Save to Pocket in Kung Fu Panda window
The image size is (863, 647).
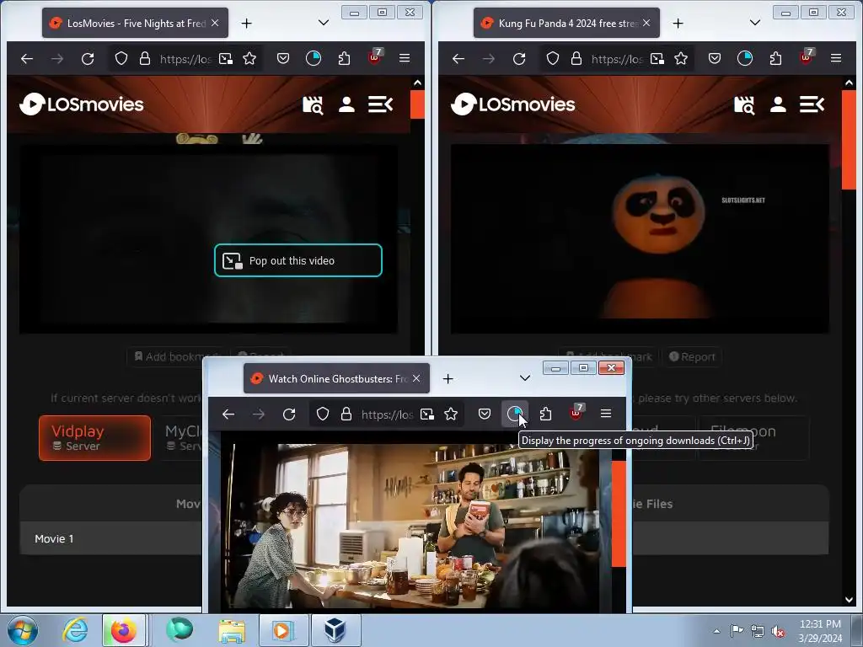715,58
